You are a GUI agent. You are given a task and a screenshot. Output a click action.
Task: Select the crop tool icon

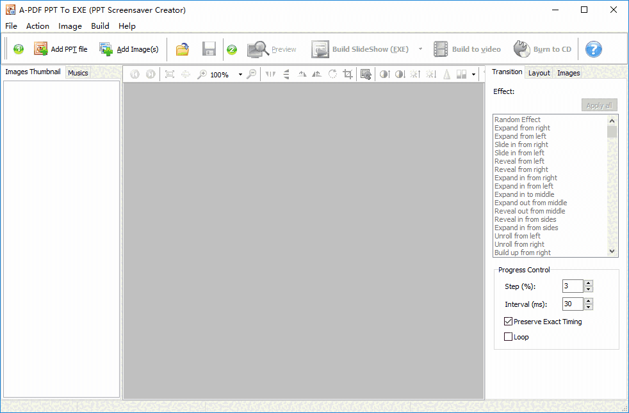tap(348, 74)
